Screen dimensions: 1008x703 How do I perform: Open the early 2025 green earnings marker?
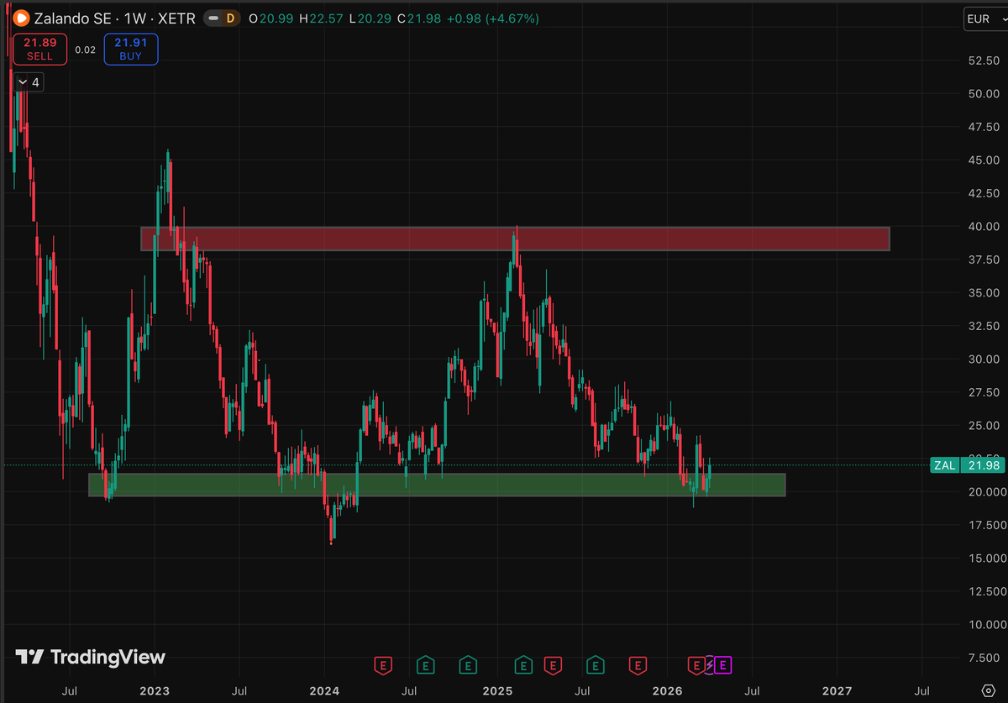point(523,665)
